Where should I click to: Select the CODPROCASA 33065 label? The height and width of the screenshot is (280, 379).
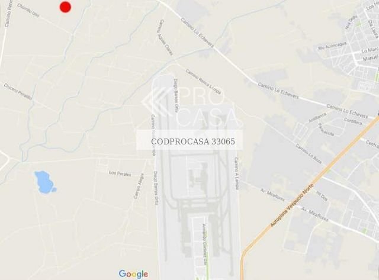(193, 141)
